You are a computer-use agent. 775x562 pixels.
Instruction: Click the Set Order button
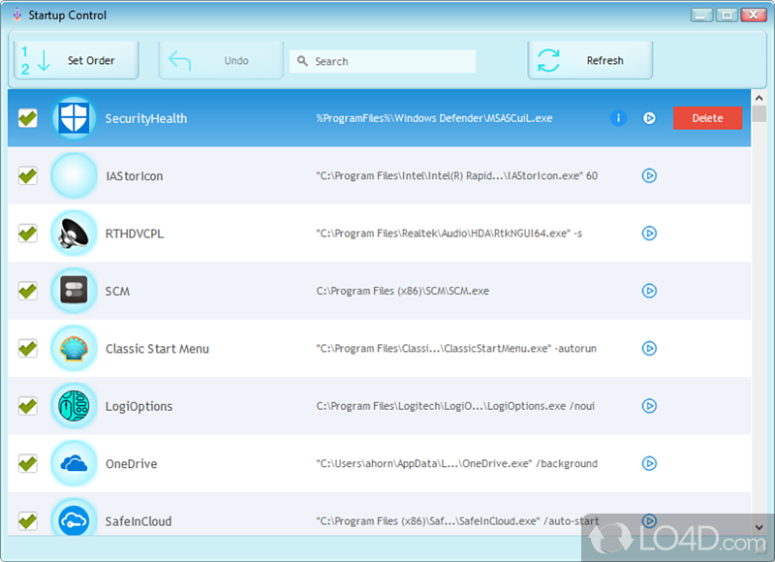(x=77, y=60)
